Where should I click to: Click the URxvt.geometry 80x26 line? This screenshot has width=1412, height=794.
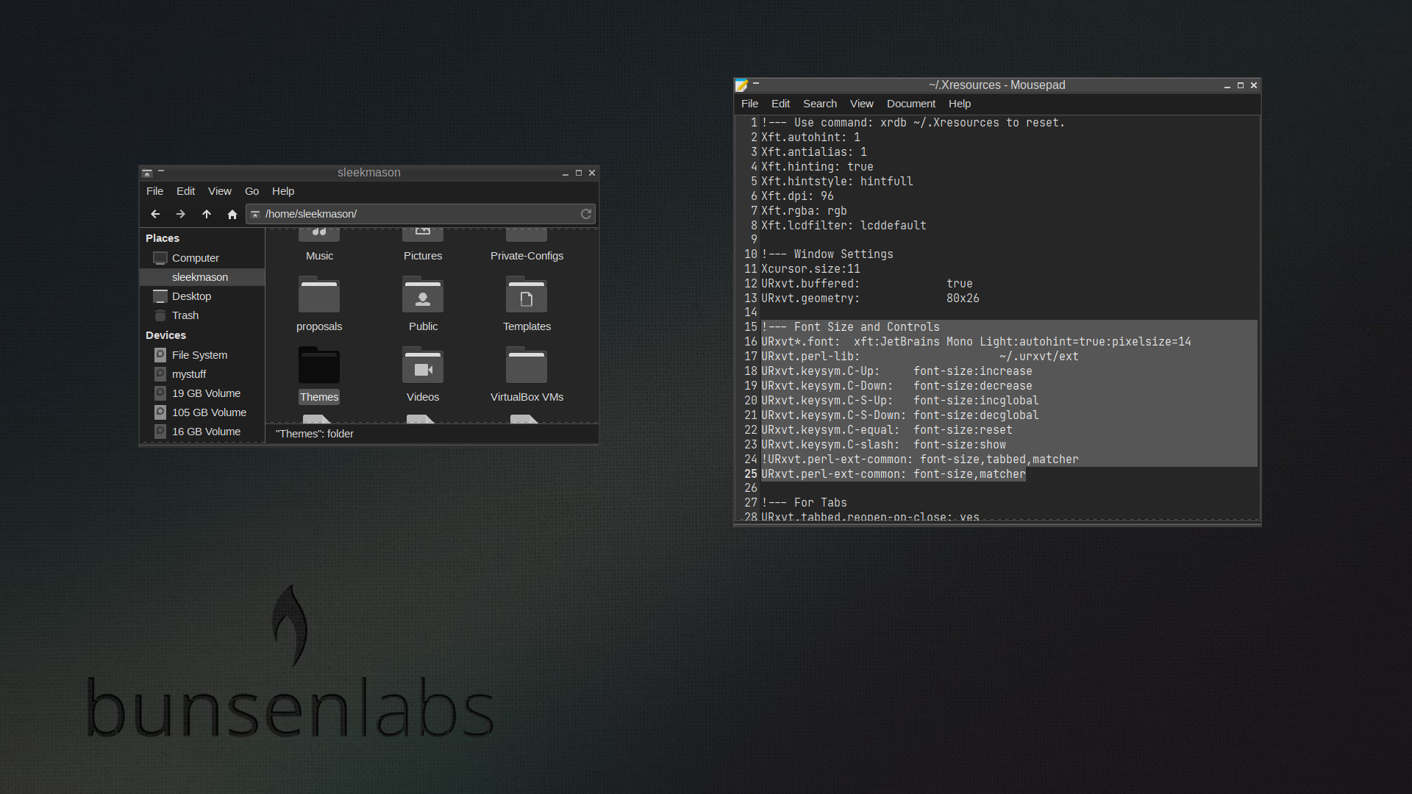pos(870,298)
